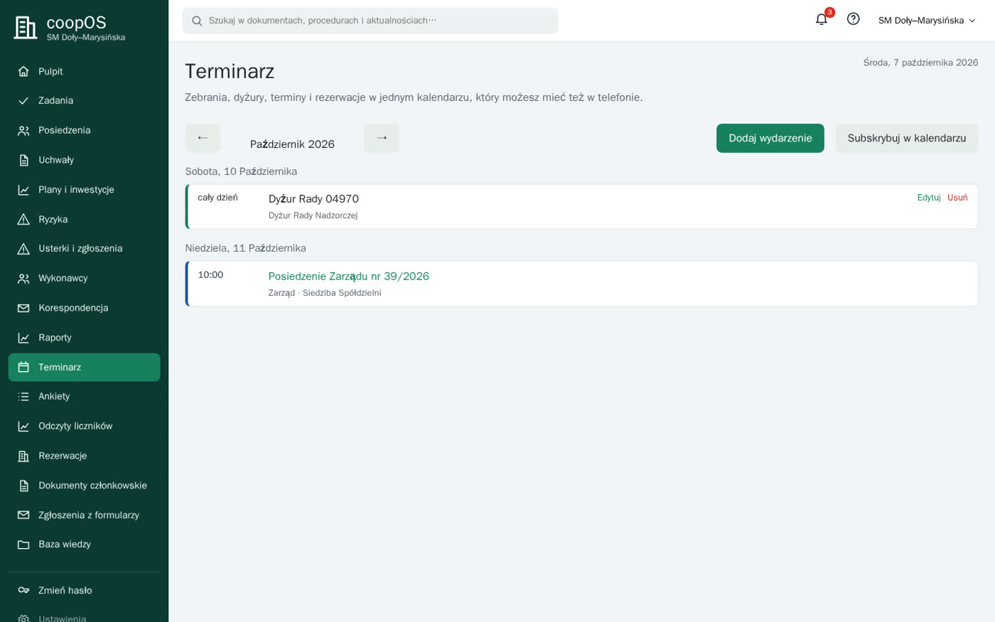
Task: Click the Terminarz calendar icon
Action: coord(23,368)
